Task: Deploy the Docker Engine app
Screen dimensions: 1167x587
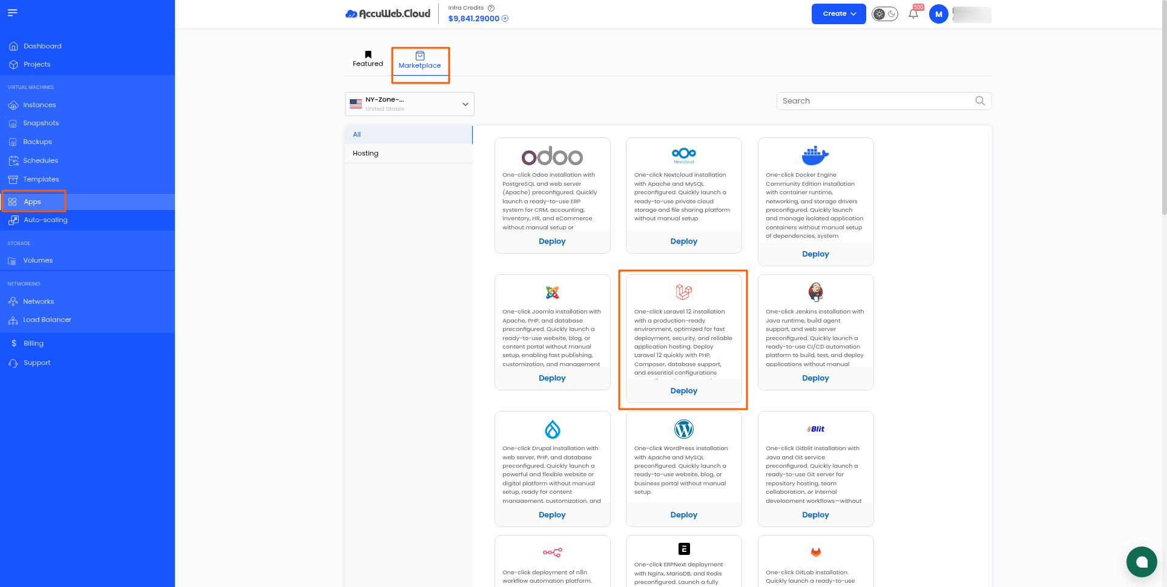Action: point(815,254)
